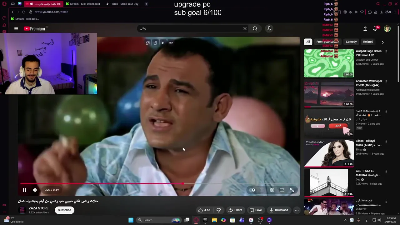Run search with magnifier button
Image resolution: width=400 pixels, height=225 pixels.
click(x=255, y=28)
